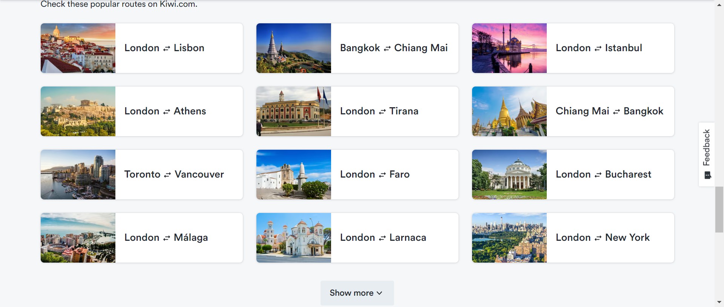Click the chevron next to Show more

point(379,293)
